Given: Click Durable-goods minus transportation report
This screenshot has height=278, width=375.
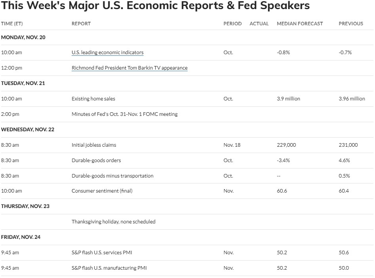Looking at the screenshot, I should (112, 176).
